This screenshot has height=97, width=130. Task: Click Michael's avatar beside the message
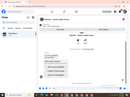click(41, 77)
